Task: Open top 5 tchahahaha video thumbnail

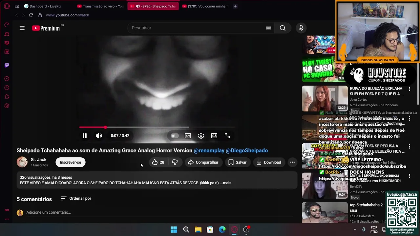Action: pyautogui.click(x=325, y=213)
